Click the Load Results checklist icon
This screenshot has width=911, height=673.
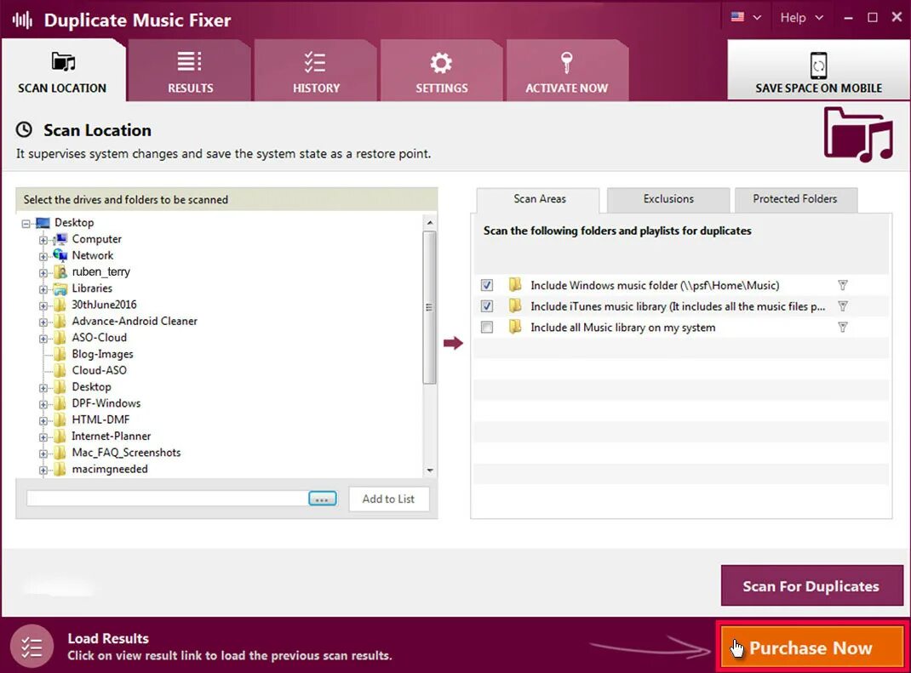[32, 647]
